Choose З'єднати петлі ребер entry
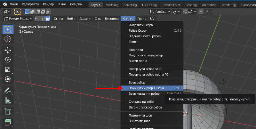This screenshot has width=256, height=129. pos(152,36)
